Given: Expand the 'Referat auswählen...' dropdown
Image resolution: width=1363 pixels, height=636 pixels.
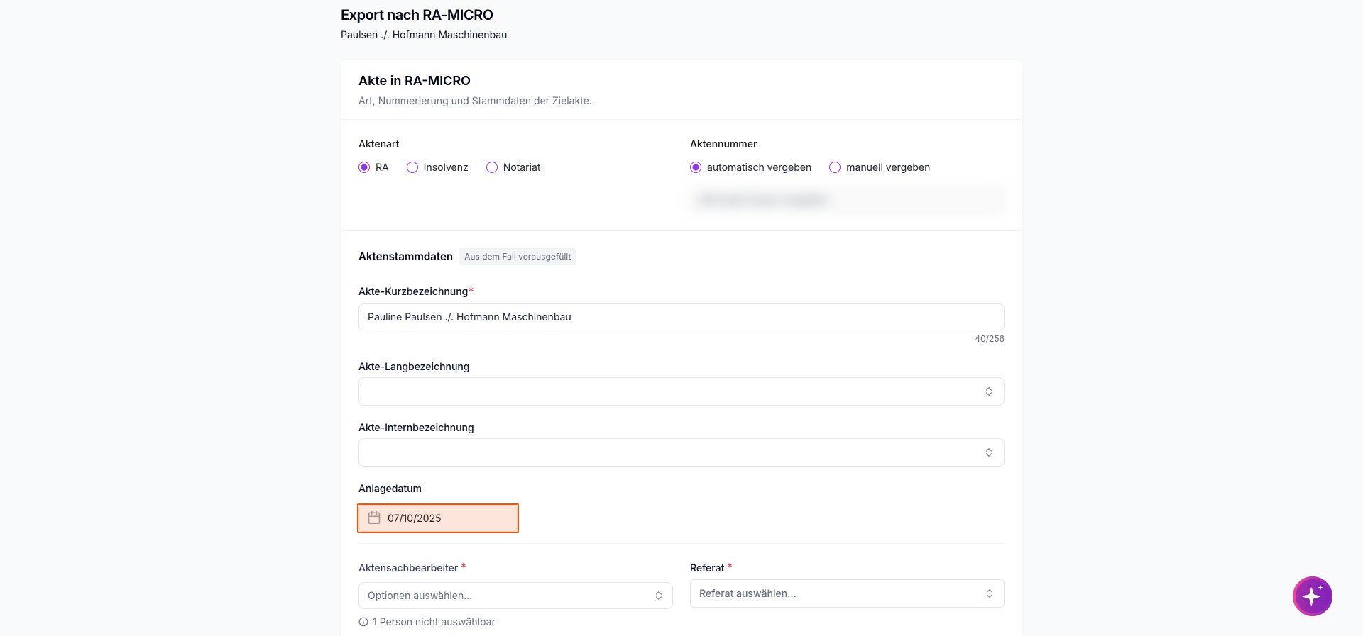Looking at the screenshot, I should (847, 593).
